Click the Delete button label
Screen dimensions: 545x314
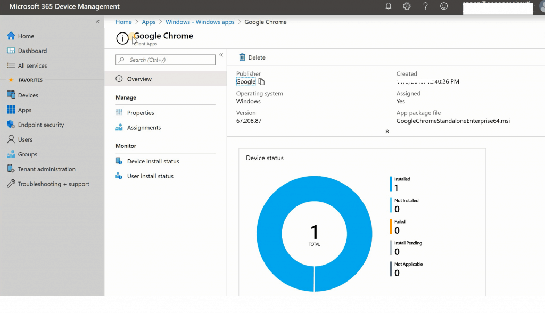coord(257,57)
